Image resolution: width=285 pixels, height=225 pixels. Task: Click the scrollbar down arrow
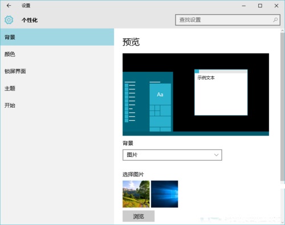283,222
